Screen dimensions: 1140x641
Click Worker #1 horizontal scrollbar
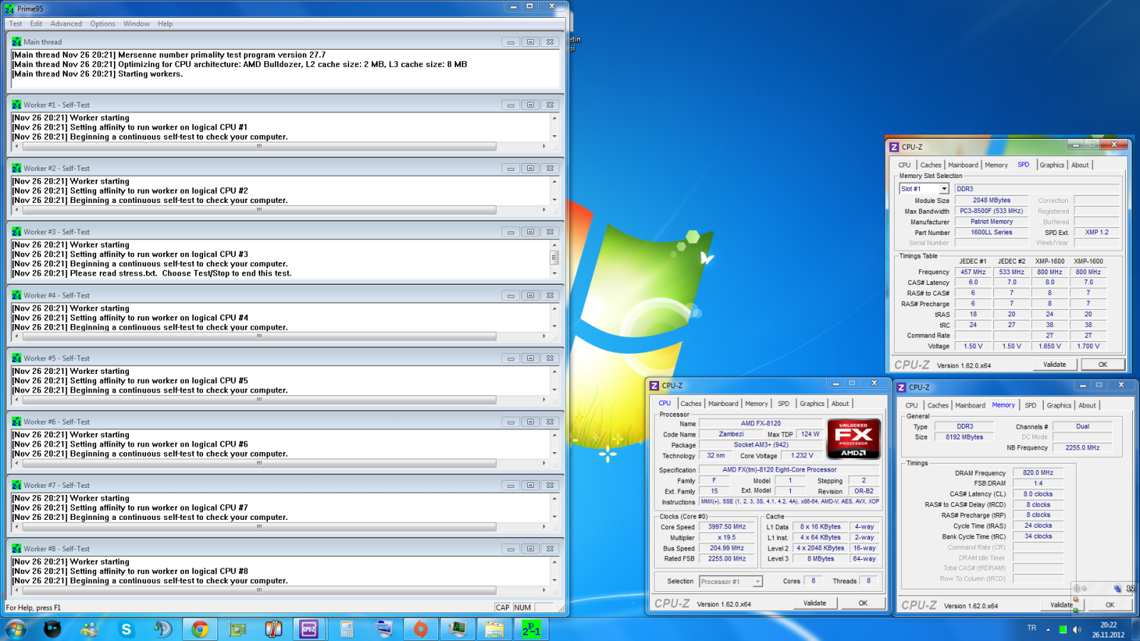(x=259, y=147)
